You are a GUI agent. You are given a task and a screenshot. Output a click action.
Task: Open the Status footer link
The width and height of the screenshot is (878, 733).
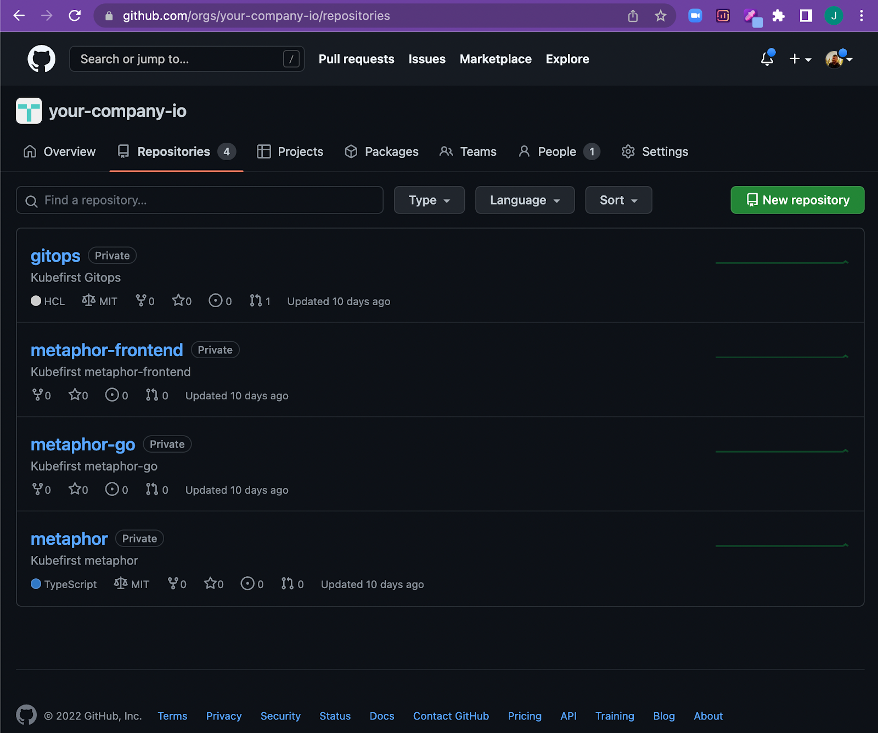click(x=335, y=716)
